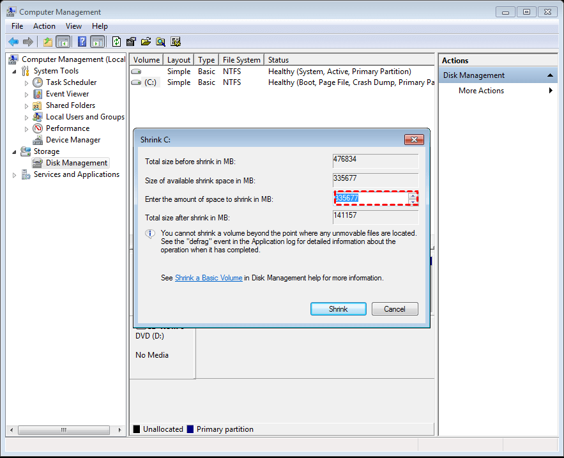Click the Refresh icon with green arrows
This screenshot has height=458, width=564.
click(x=116, y=42)
